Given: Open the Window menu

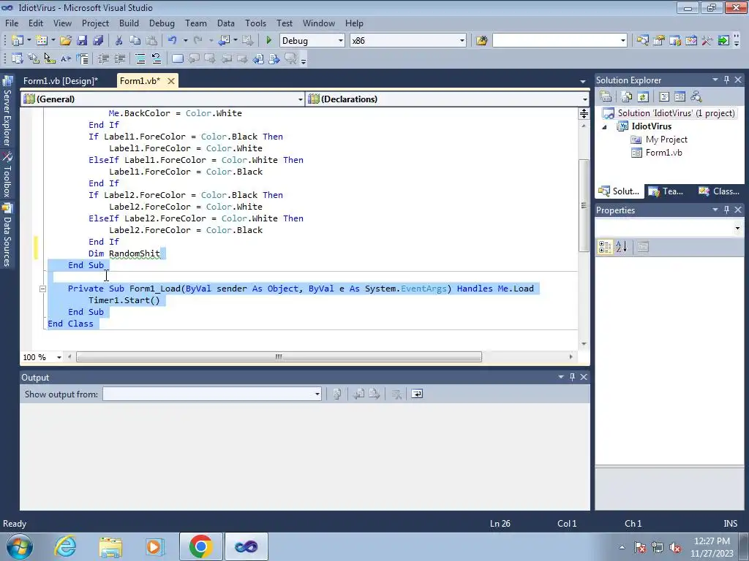Looking at the screenshot, I should click(x=319, y=23).
